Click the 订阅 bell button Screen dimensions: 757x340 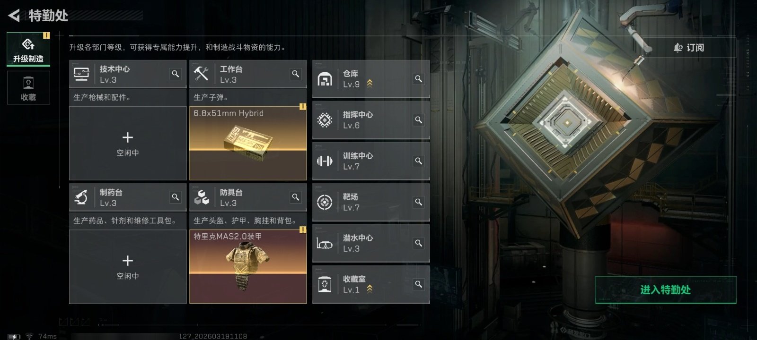pyautogui.click(x=688, y=48)
